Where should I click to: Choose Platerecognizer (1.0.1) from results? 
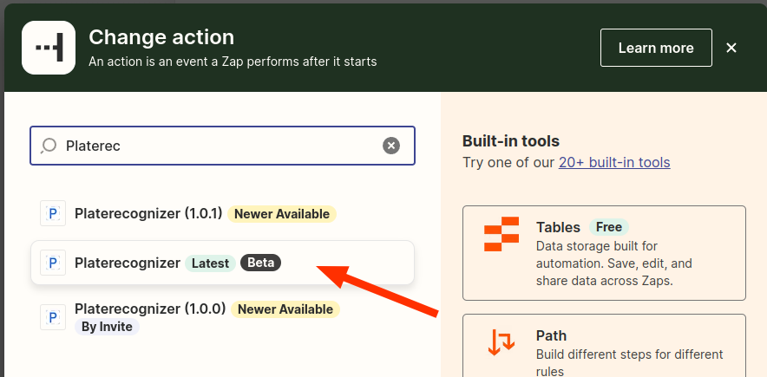(x=148, y=213)
